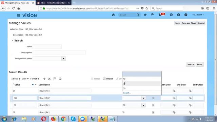Toggle Enabled checkbox for row 10
This screenshot has height=122, width=217.
point(153,112)
